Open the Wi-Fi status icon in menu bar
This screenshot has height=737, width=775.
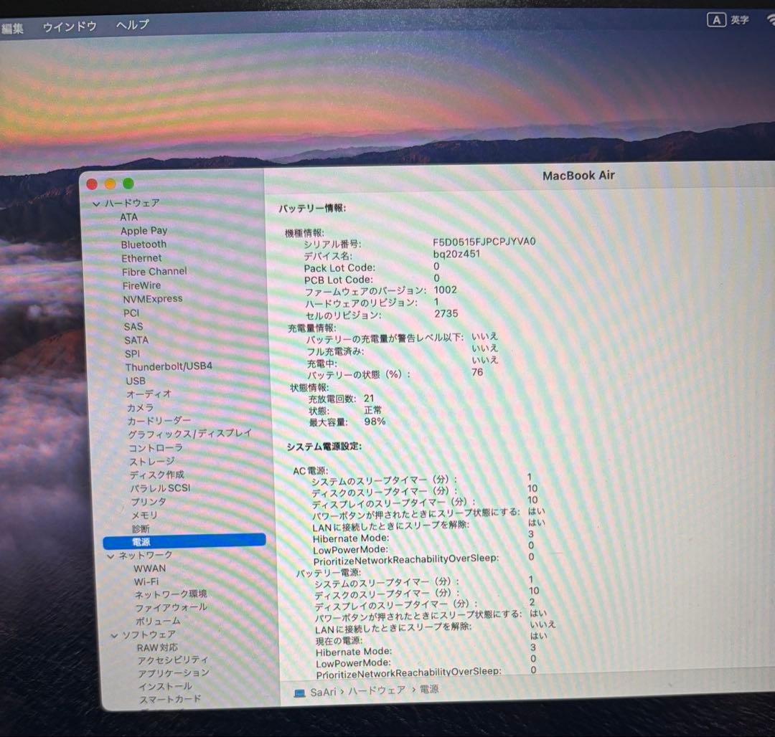(x=771, y=20)
